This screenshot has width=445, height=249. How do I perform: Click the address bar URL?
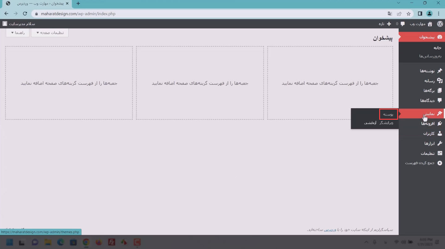[x=78, y=14]
